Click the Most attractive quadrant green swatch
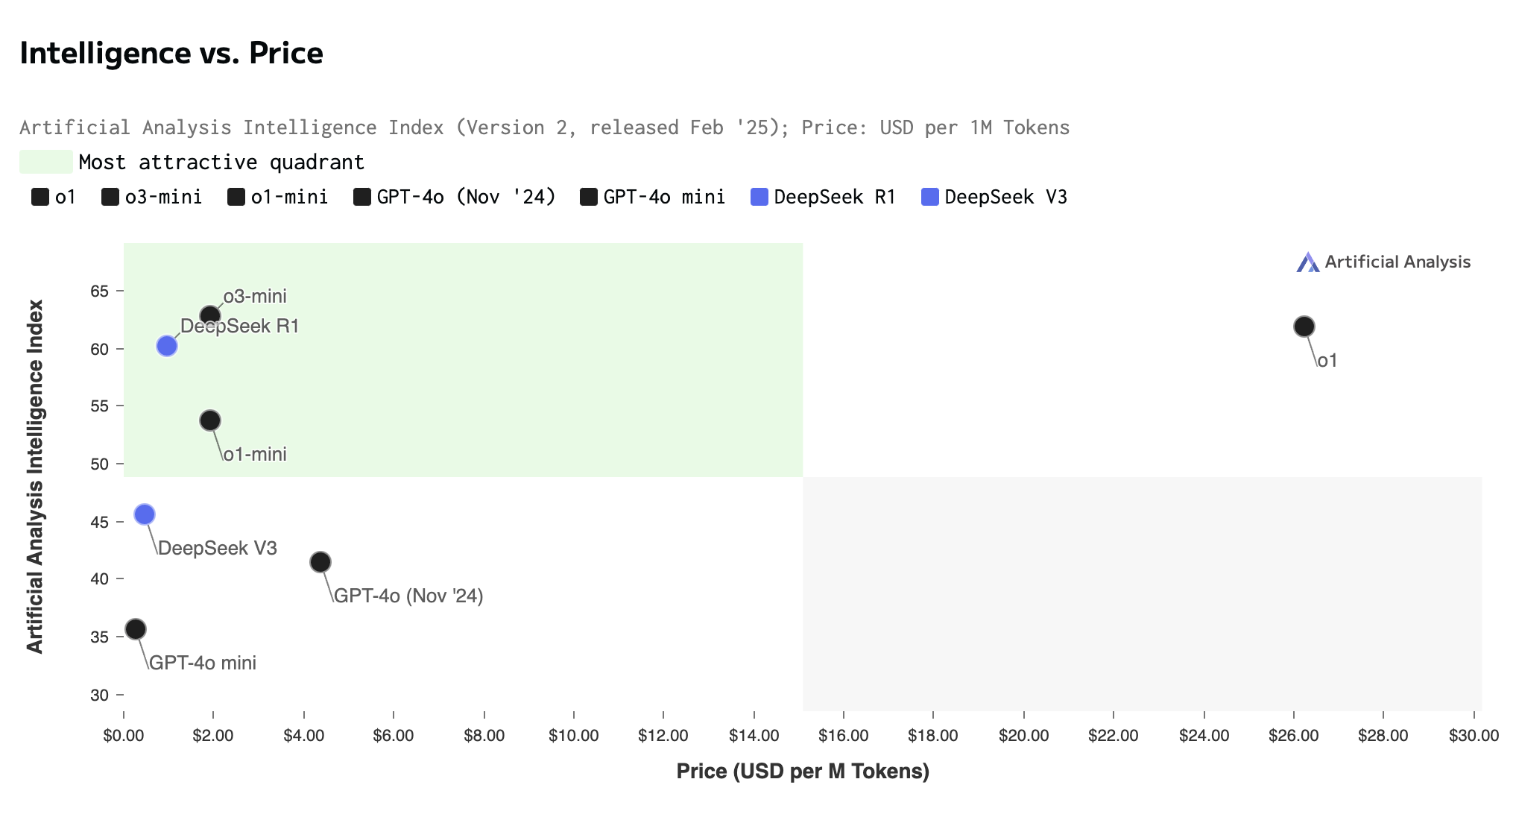The width and height of the screenshot is (1516, 823). click(x=46, y=162)
